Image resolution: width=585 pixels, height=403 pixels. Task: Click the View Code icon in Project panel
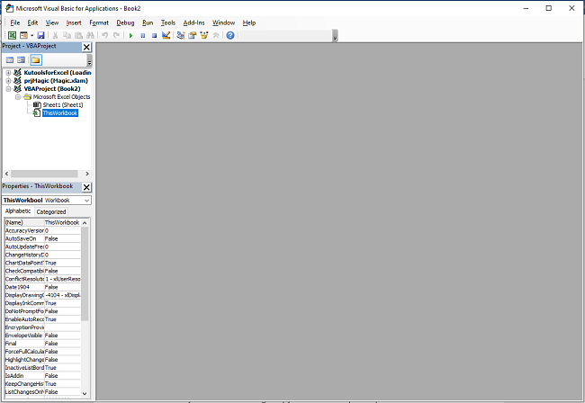click(x=10, y=59)
